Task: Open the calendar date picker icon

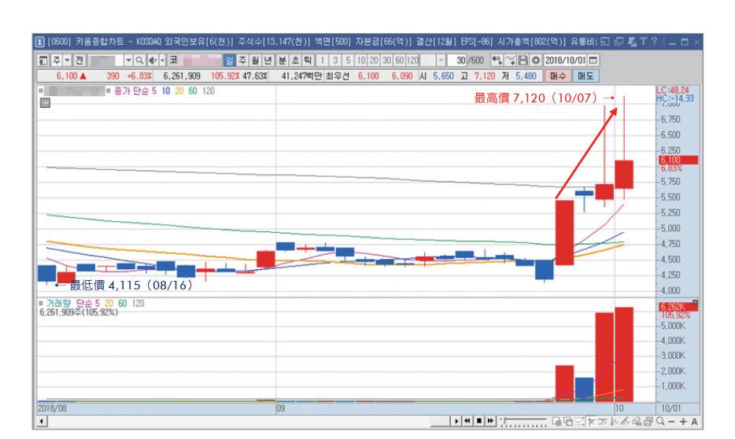Action: [x=593, y=61]
